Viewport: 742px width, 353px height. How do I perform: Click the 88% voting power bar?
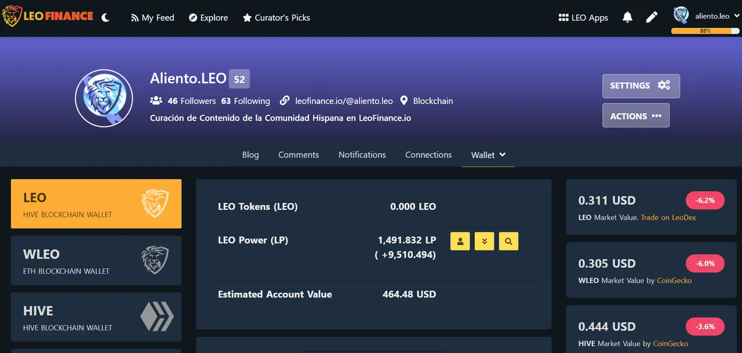point(705,31)
